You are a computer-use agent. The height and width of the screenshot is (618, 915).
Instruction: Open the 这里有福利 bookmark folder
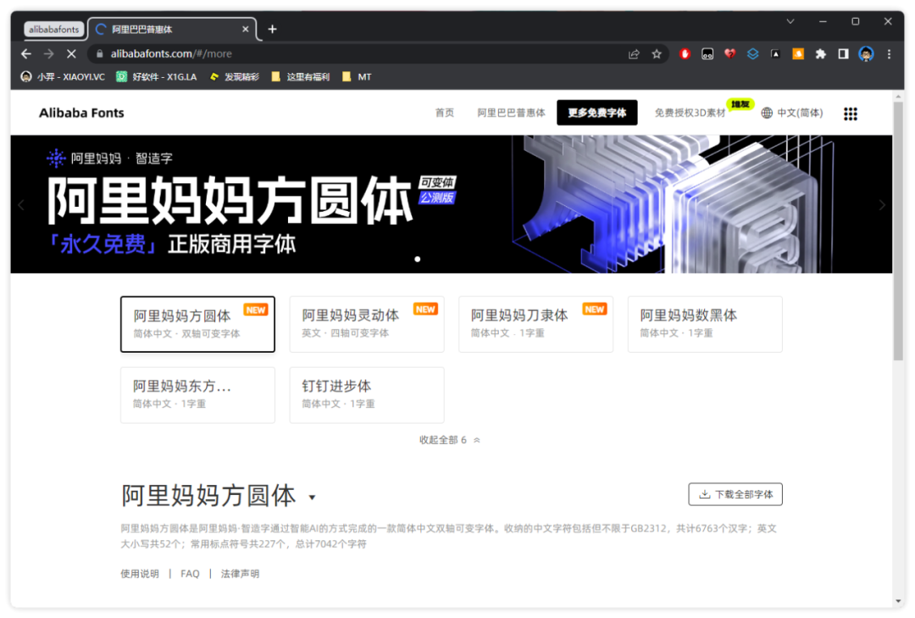[x=301, y=76]
